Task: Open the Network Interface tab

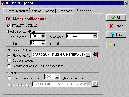Action: pyautogui.click(x=43, y=11)
